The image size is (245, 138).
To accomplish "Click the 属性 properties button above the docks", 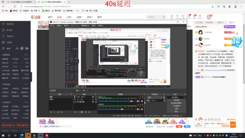I will (x=79, y=90).
